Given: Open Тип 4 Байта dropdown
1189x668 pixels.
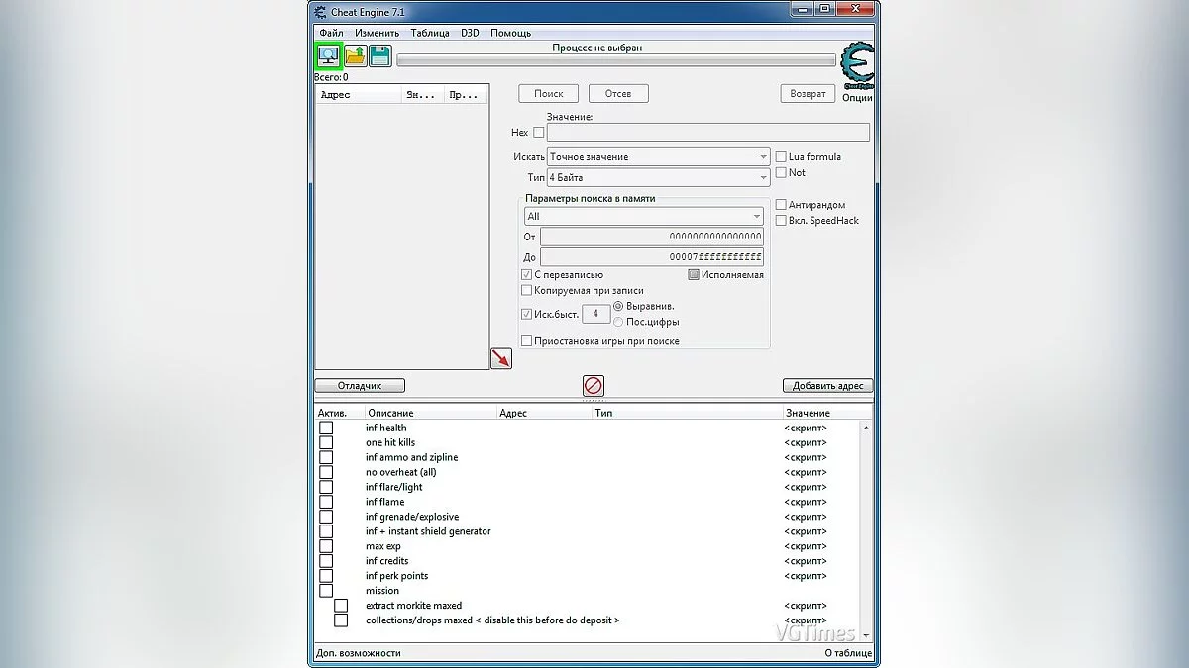Looking at the screenshot, I should [658, 178].
